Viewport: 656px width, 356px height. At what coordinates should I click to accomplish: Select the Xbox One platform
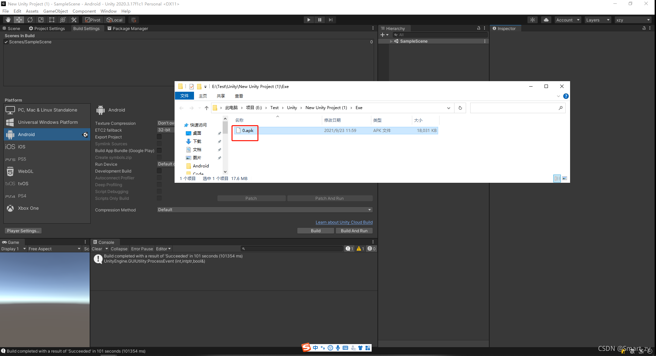47,208
